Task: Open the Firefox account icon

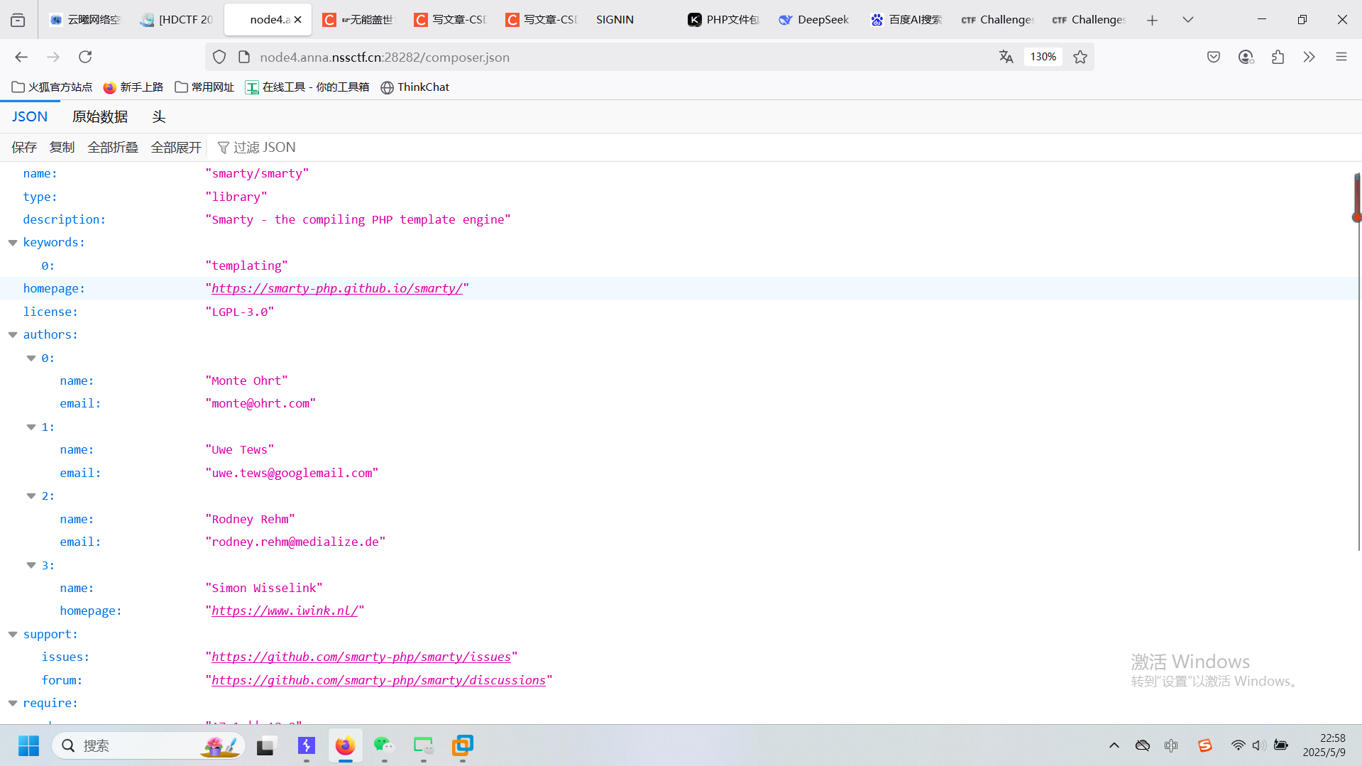Action: (x=1246, y=57)
